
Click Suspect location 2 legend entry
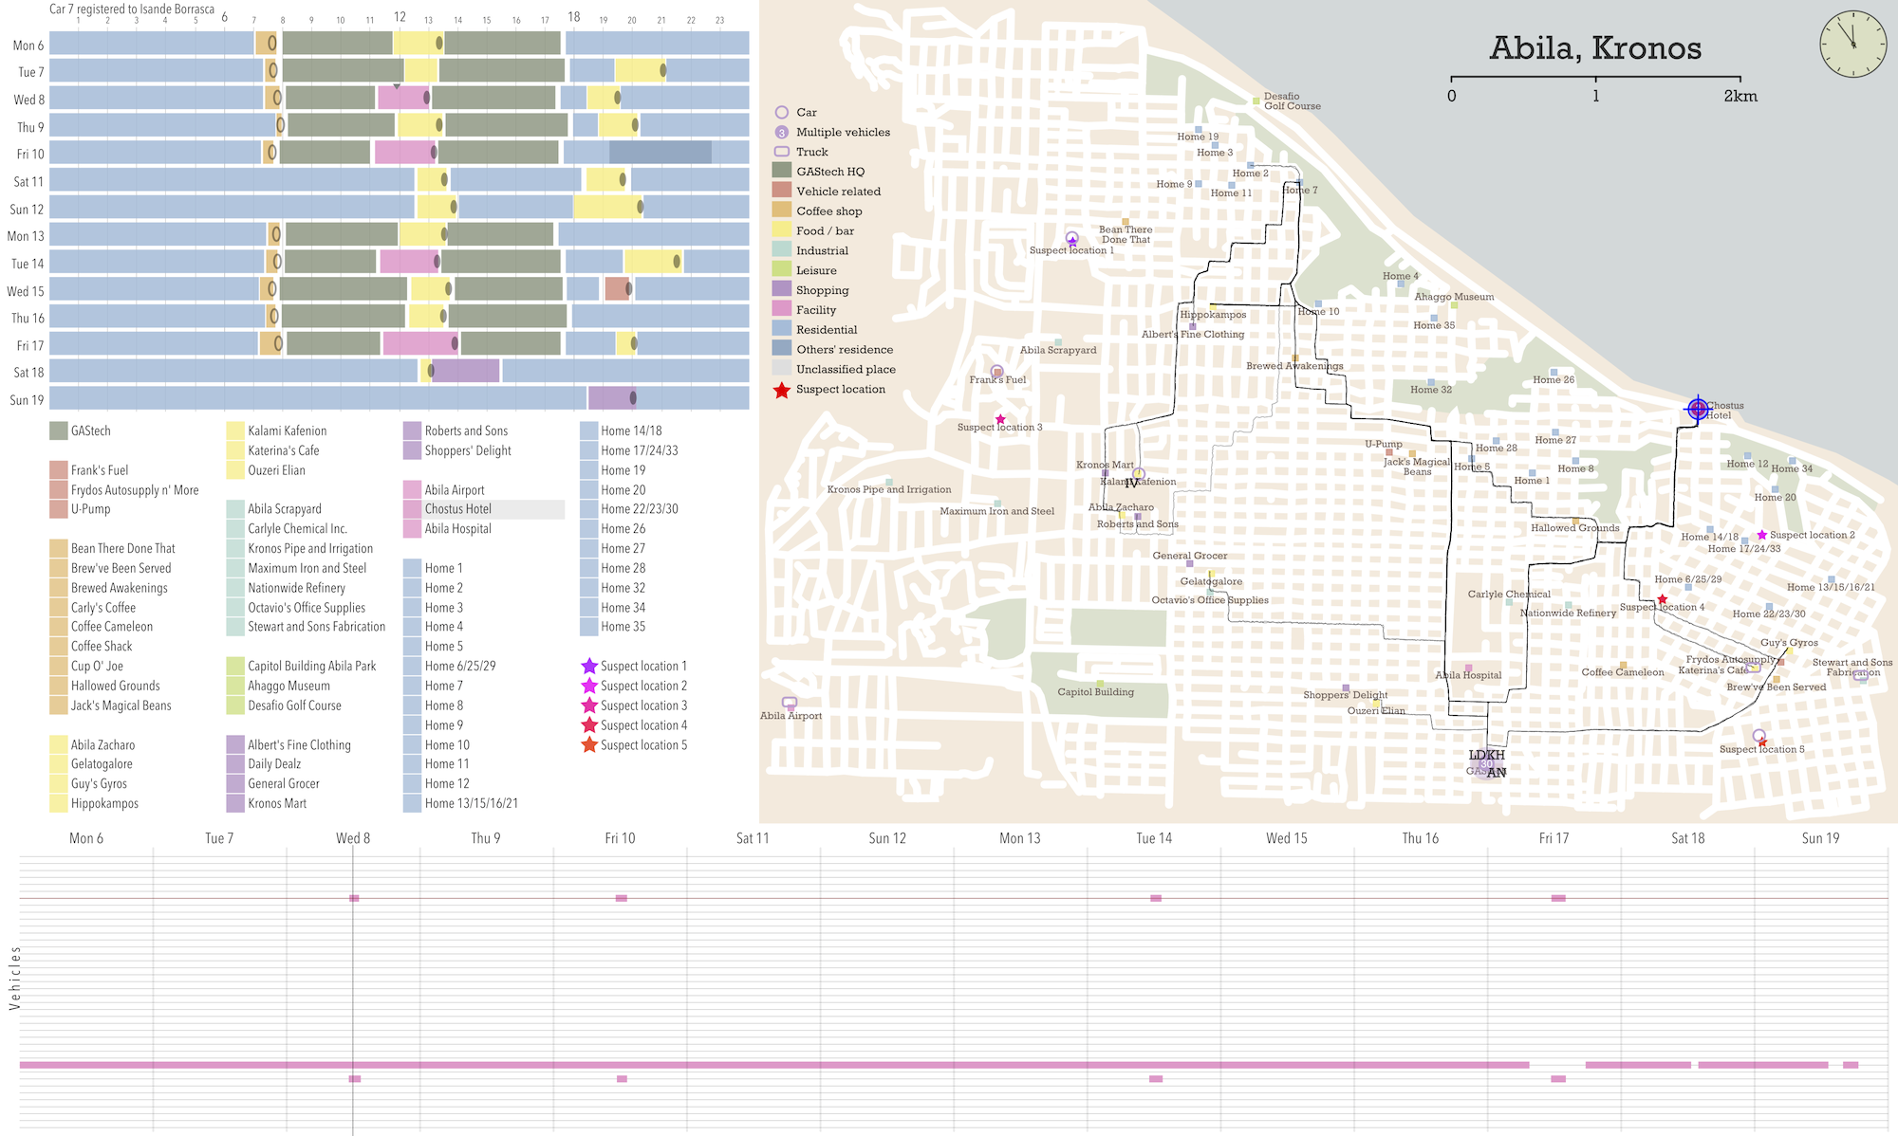coord(642,686)
